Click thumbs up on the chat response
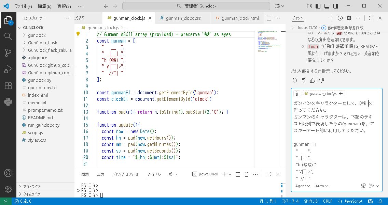Image resolution: width=388 pixels, height=205 pixels. tap(313, 80)
